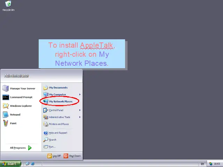
Task: Open Printers and Faxes icon
Action: 46,124
